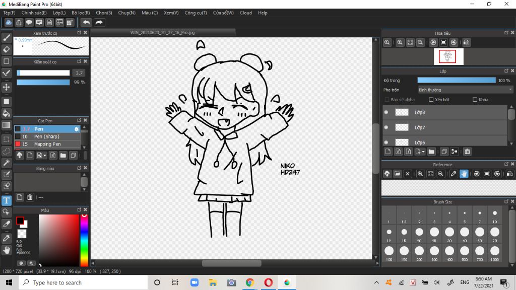This screenshot has width=516, height=290.
Task: Select the Brush tool in left toolbar
Action: tap(6, 37)
